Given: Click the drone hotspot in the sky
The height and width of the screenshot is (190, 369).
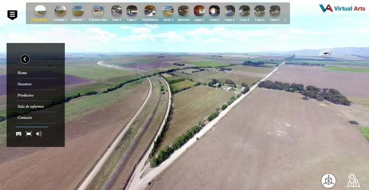Looking at the screenshot, I should point(326,53).
